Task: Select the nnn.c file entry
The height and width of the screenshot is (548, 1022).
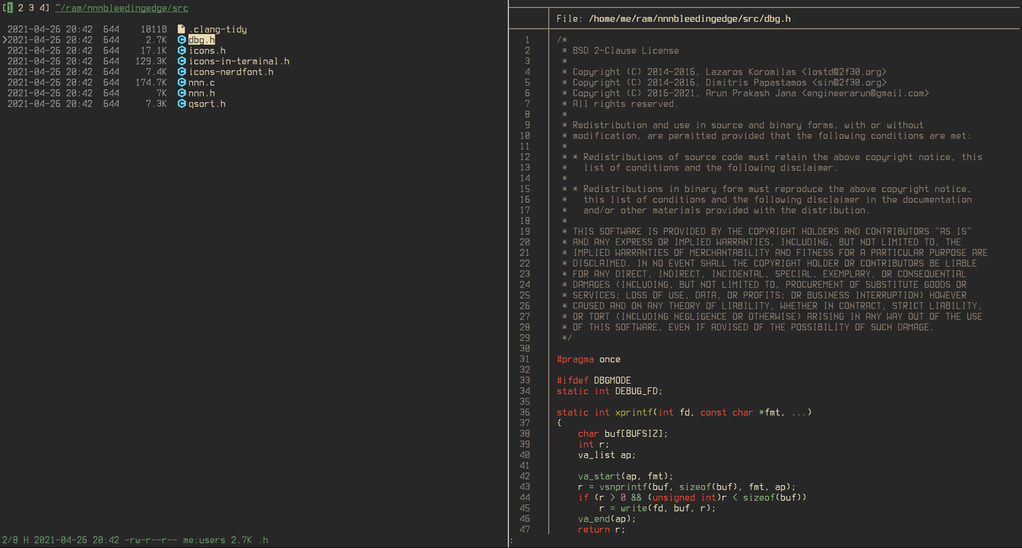Action: [x=201, y=82]
